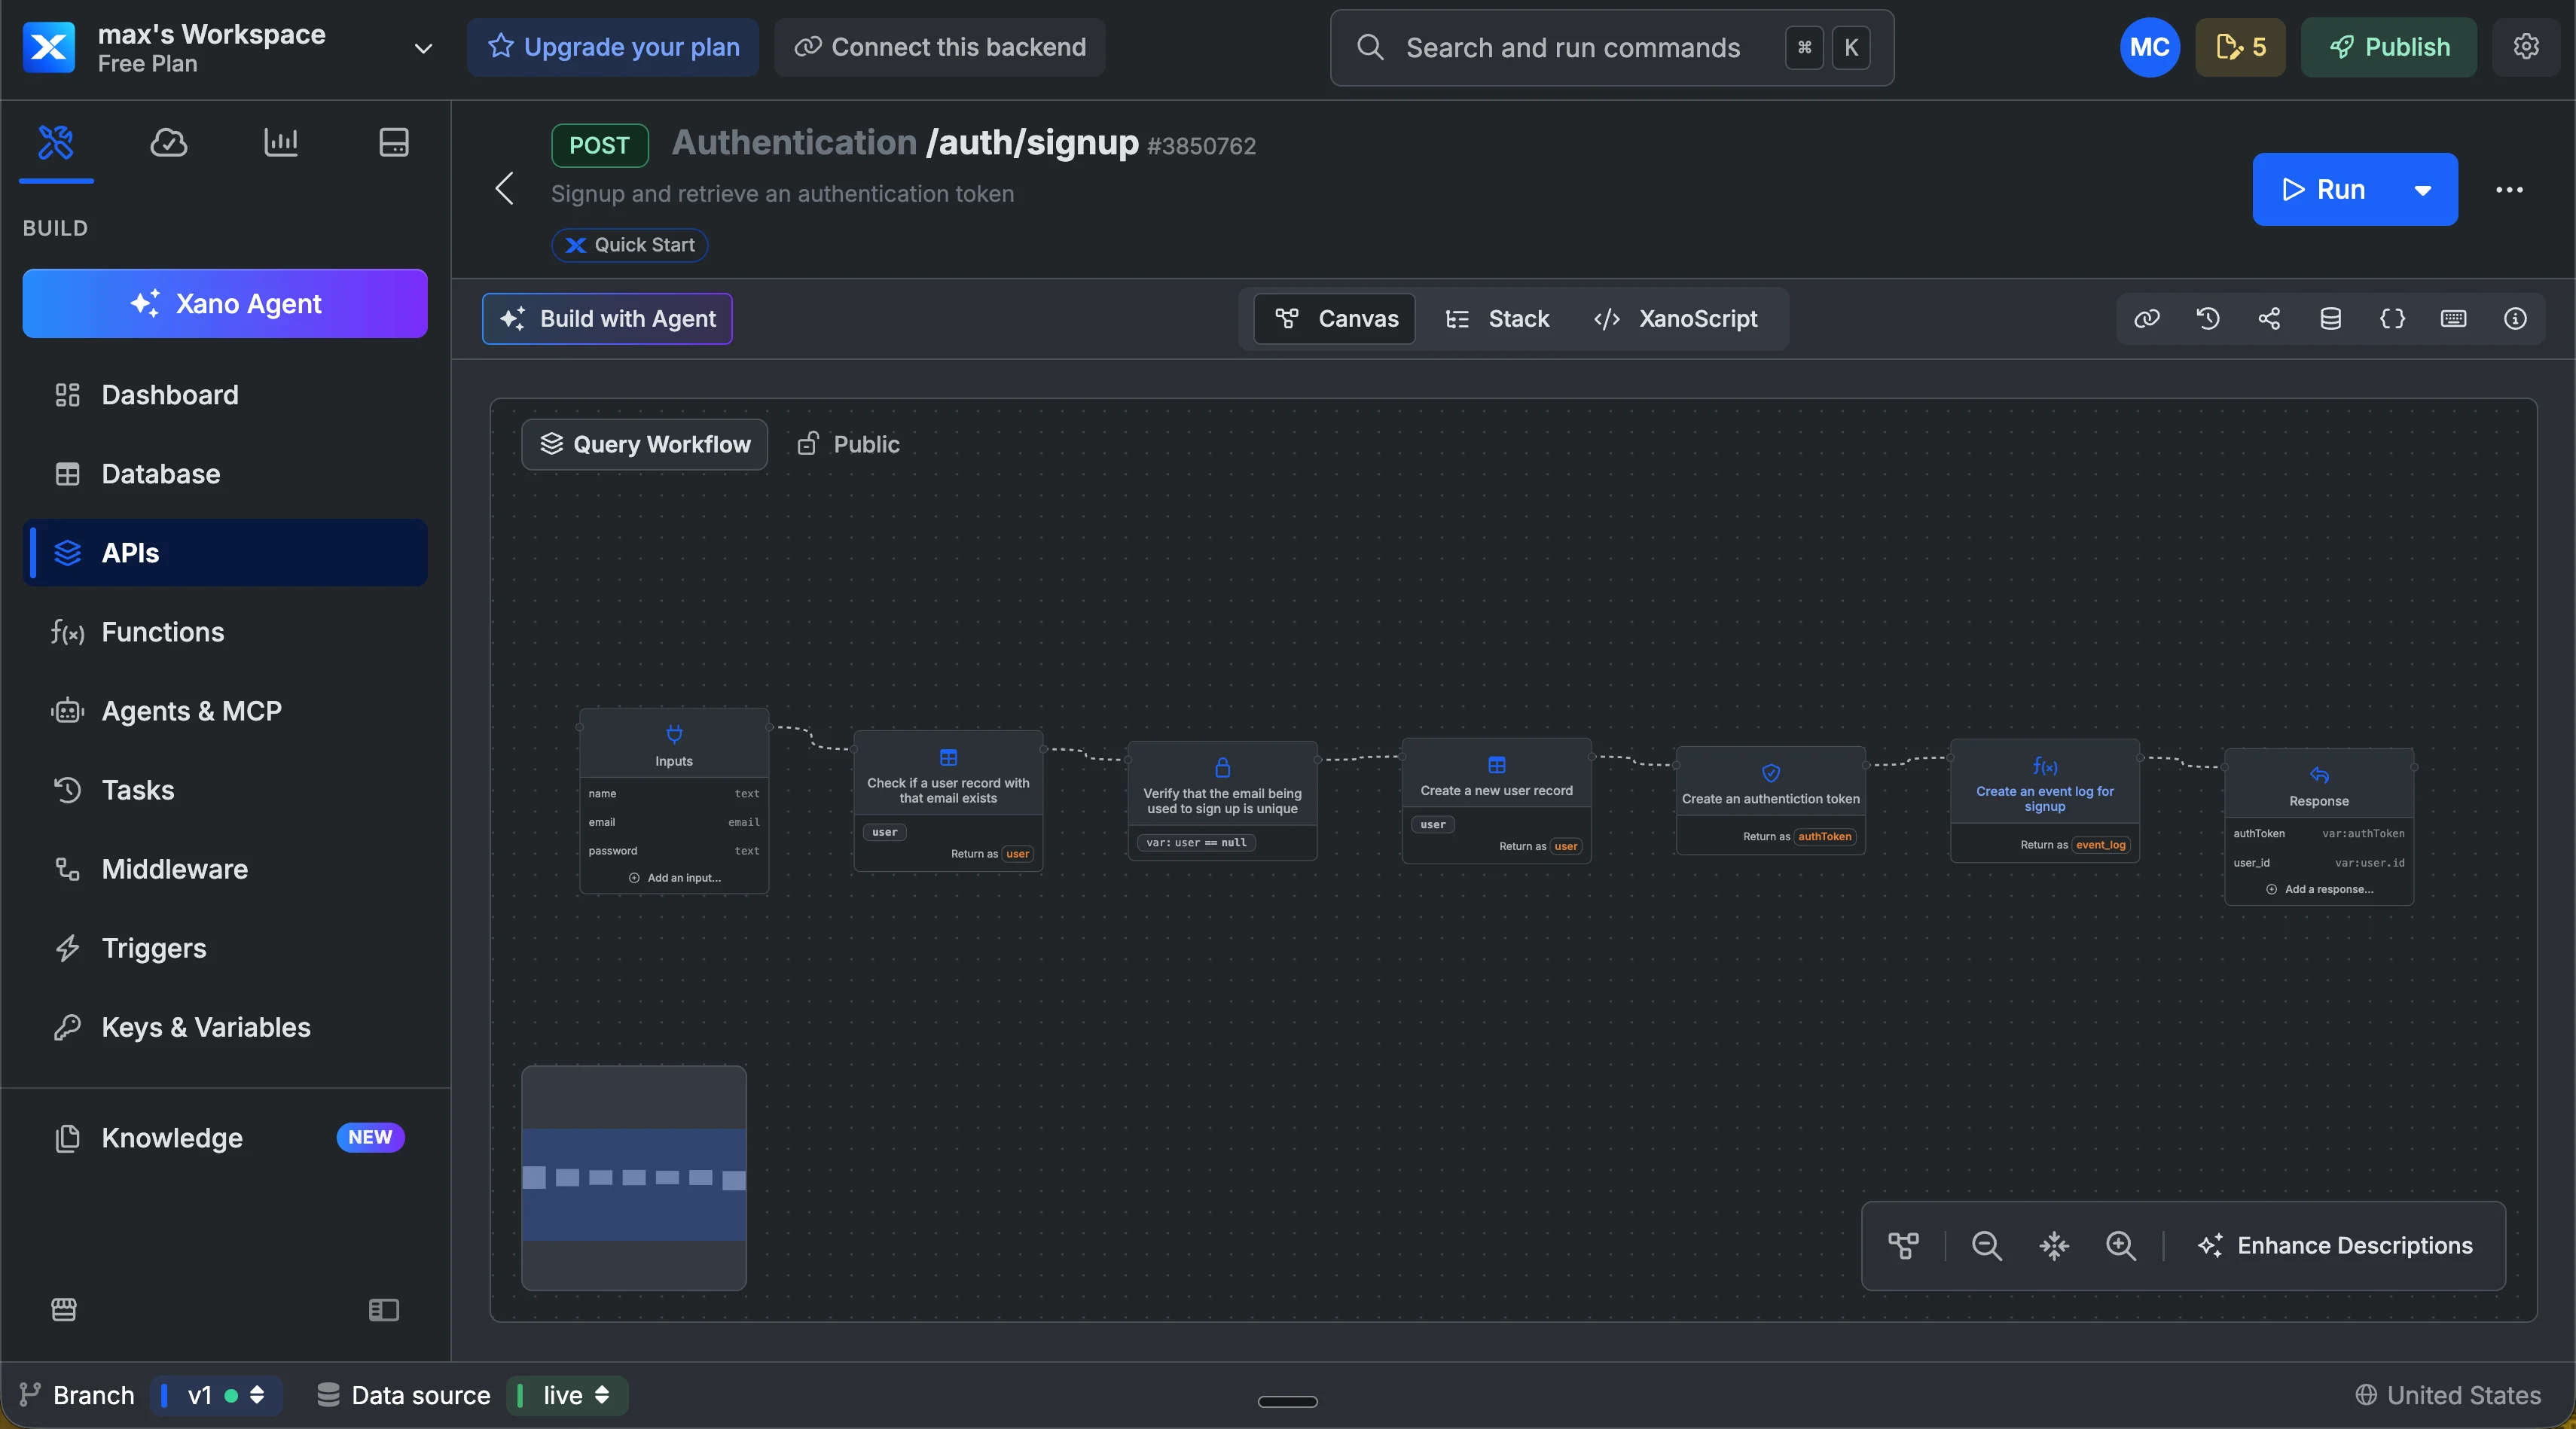Image resolution: width=2576 pixels, height=1429 pixels.
Task: Fit the canvas to view icon
Action: click(x=2054, y=1245)
